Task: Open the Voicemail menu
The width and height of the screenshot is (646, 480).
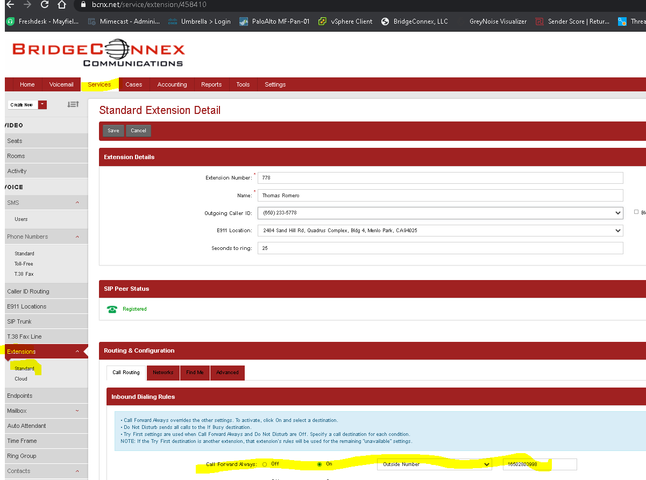Action: (61, 84)
